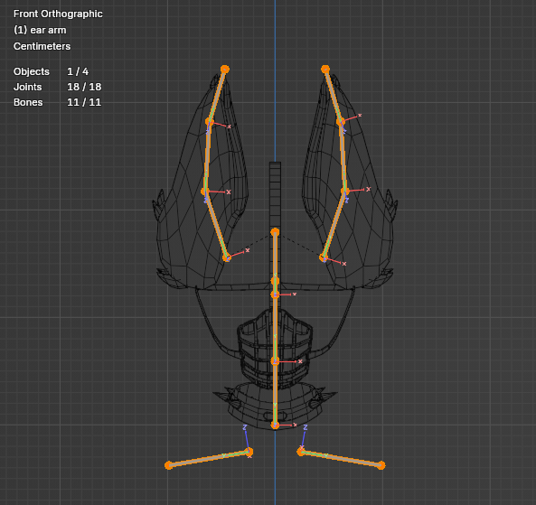The image size is (536, 505).
Task: Pick the base joint of the left ear chain
Action: (227, 257)
